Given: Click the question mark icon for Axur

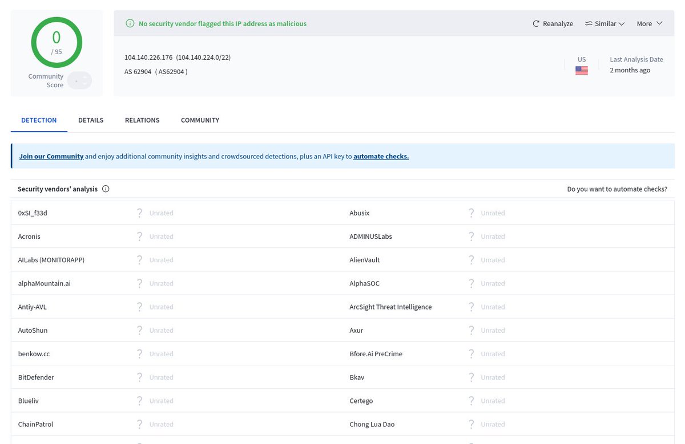Looking at the screenshot, I should pyautogui.click(x=471, y=331).
